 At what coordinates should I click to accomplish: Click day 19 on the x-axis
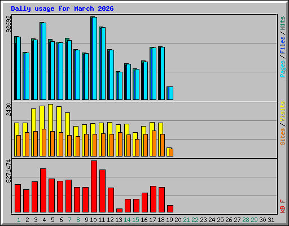coord(170,220)
